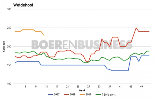
Task: Click the week 1 x-axis label
Action: (x=15, y=86)
